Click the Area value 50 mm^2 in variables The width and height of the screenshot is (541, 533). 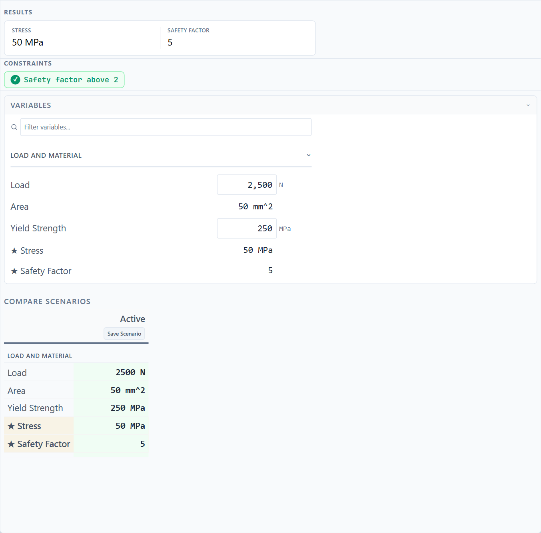[x=256, y=207]
